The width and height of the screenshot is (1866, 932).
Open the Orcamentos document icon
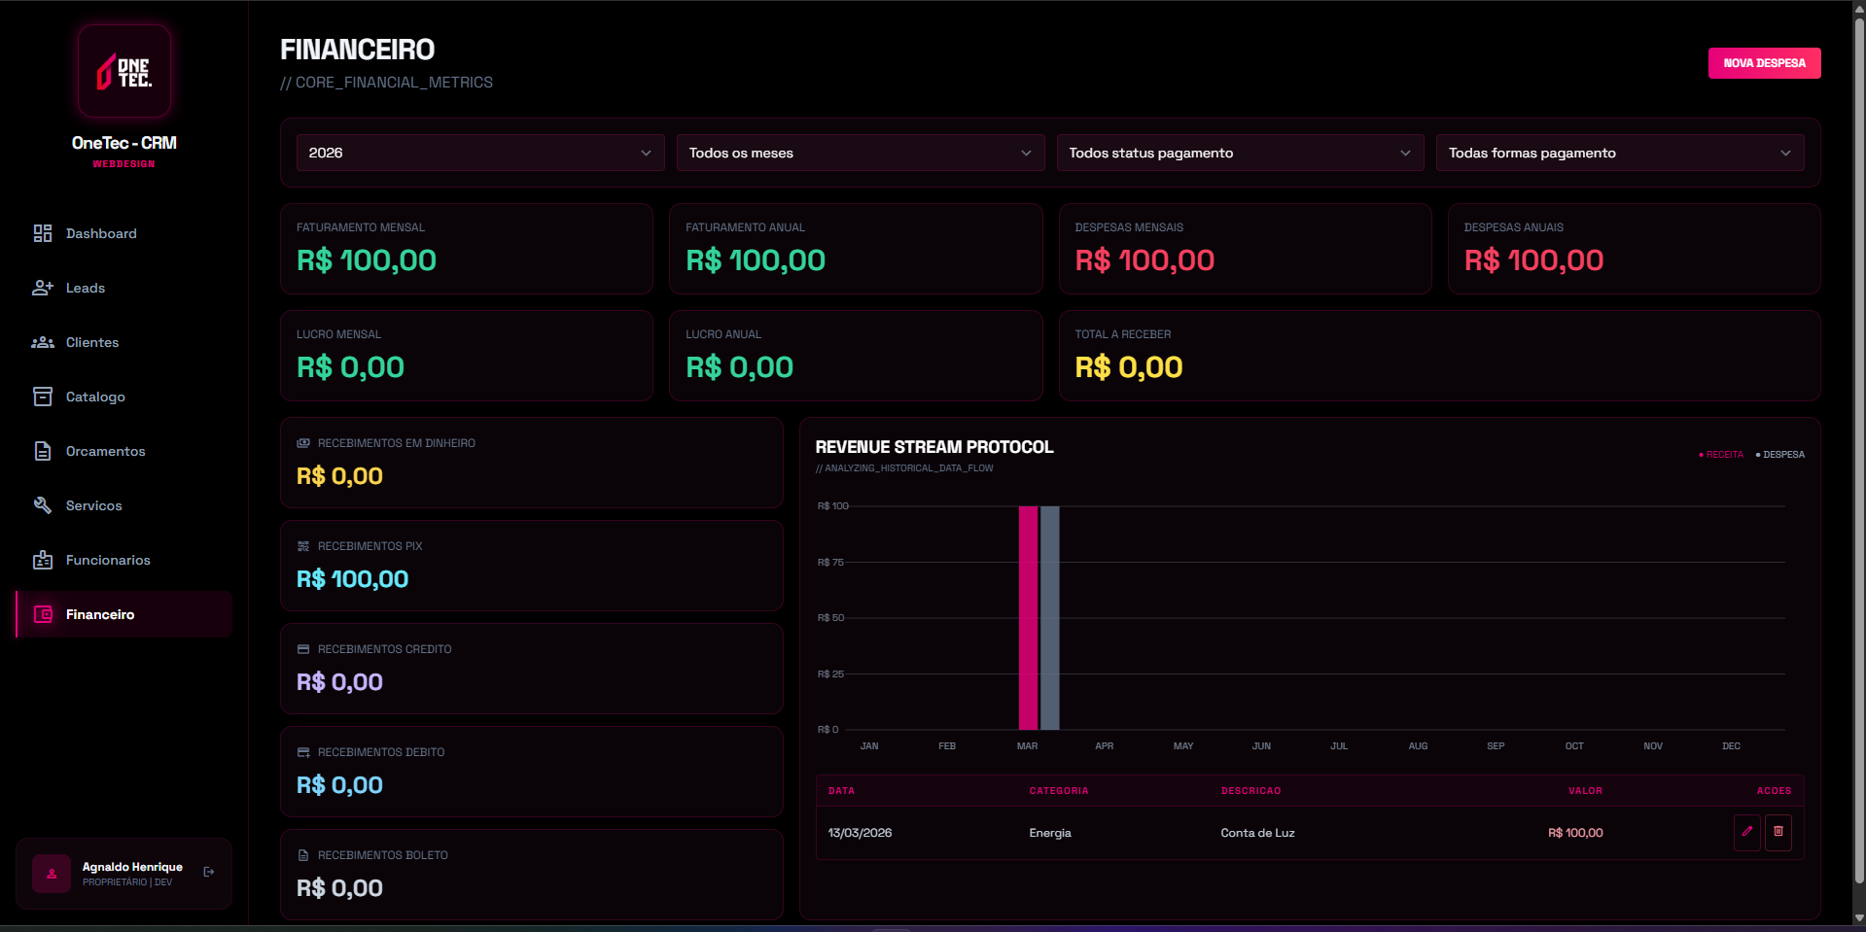[42, 451]
